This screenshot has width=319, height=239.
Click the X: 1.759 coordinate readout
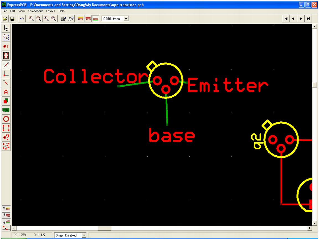pyautogui.click(x=20, y=235)
